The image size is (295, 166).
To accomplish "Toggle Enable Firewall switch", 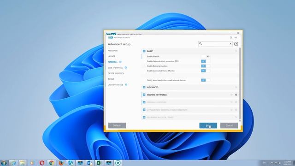I will click(x=206, y=56).
